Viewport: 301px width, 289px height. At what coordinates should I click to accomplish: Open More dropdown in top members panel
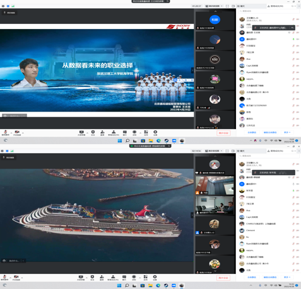pos(287,132)
